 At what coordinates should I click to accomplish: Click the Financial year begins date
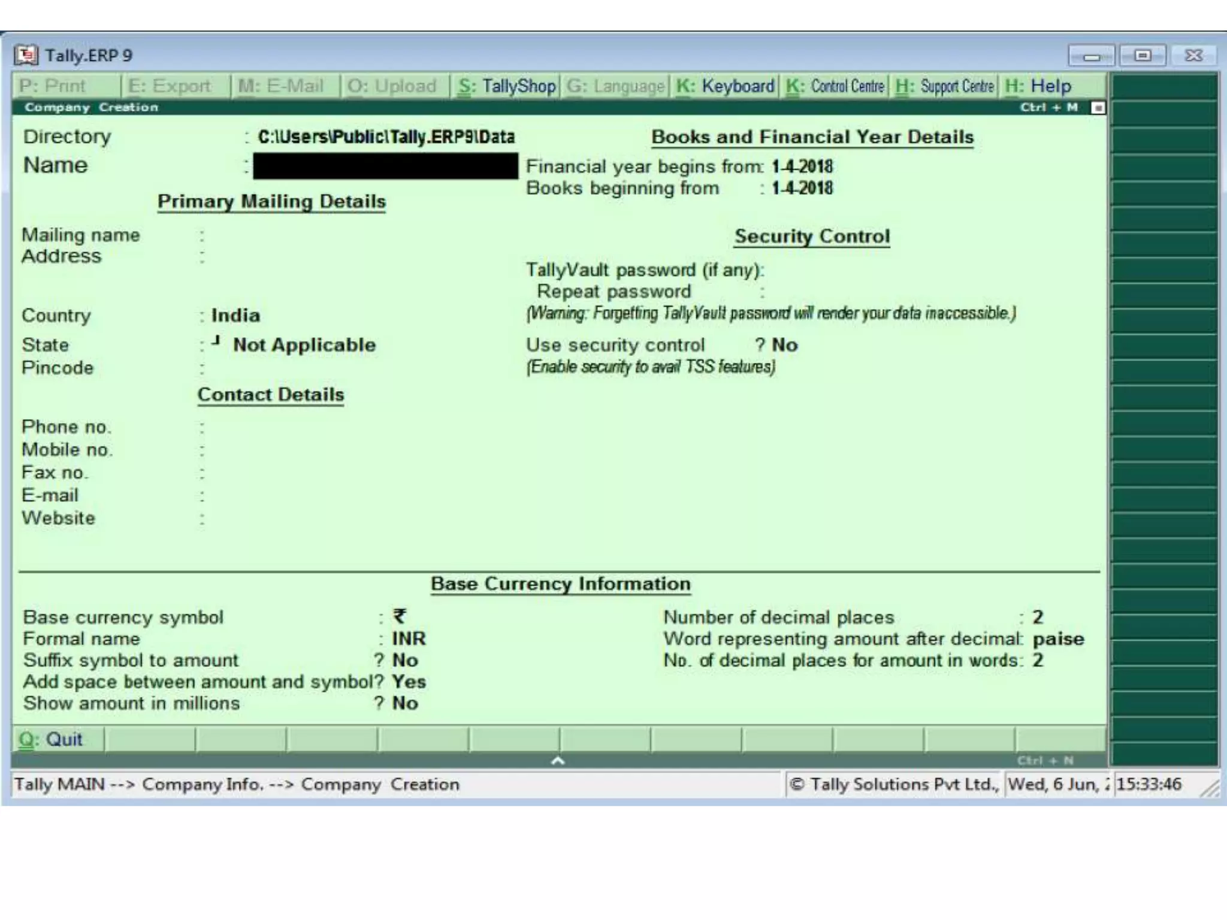(802, 167)
